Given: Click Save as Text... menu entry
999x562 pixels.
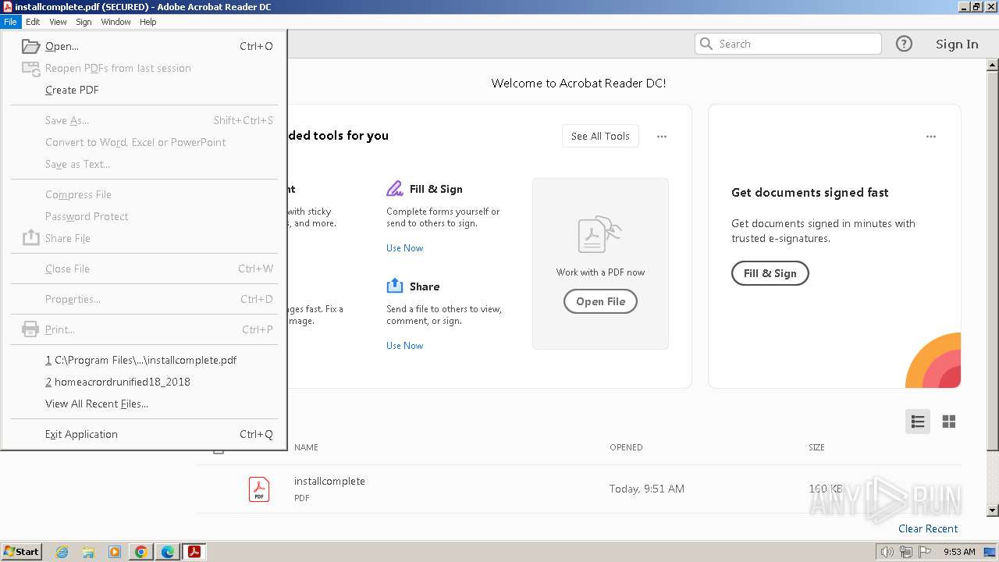Looking at the screenshot, I should [144, 164].
